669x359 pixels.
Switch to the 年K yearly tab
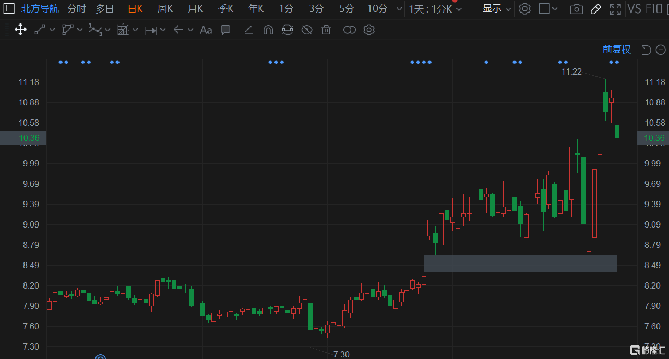(x=256, y=8)
